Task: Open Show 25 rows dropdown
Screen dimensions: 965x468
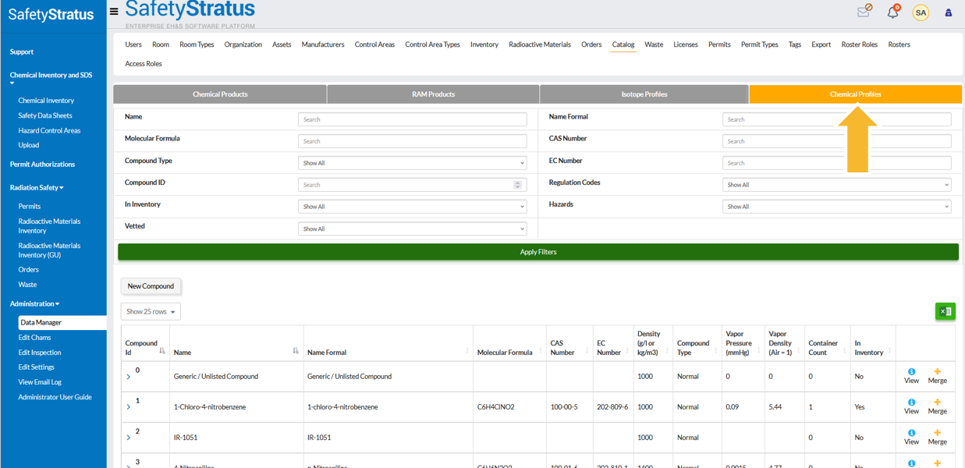Action: (151, 311)
